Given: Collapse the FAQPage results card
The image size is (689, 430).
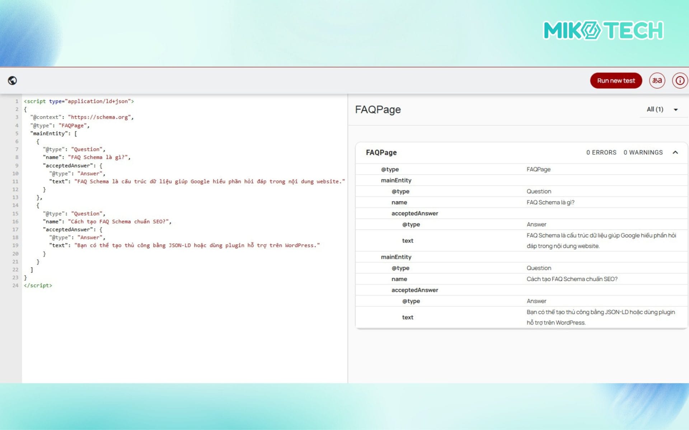Looking at the screenshot, I should tap(675, 153).
